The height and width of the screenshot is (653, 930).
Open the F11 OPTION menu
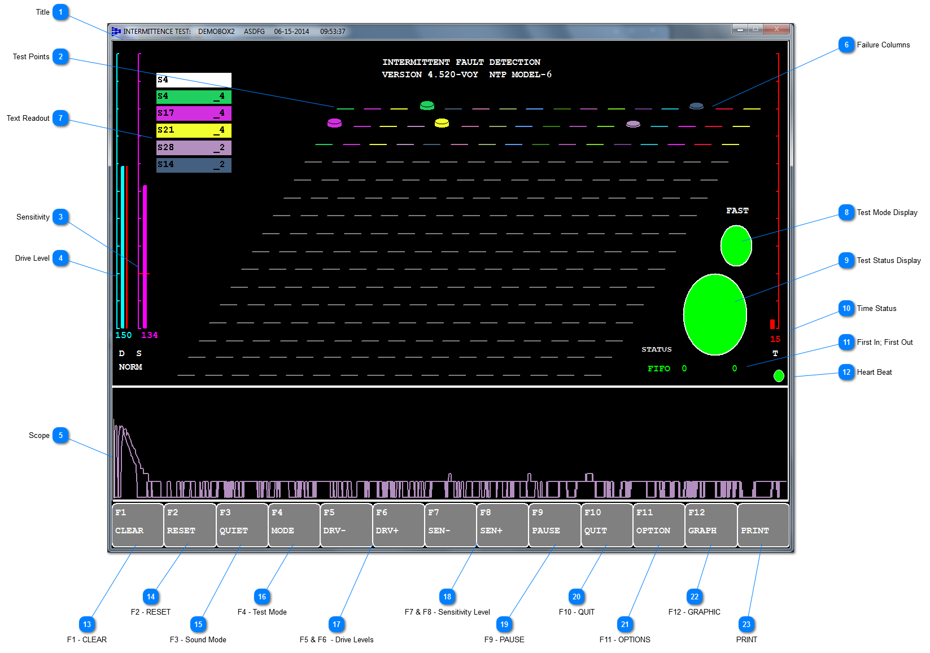[658, 525]
